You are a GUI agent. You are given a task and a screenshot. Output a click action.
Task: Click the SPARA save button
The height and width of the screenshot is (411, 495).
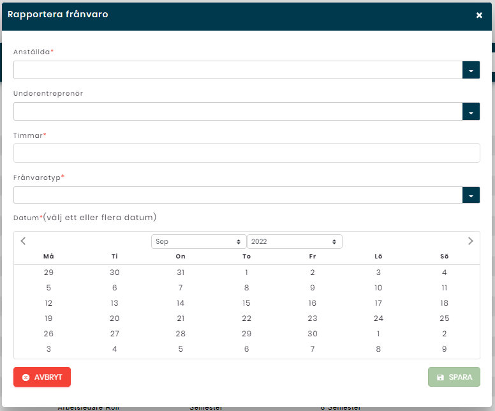point(454,377)
